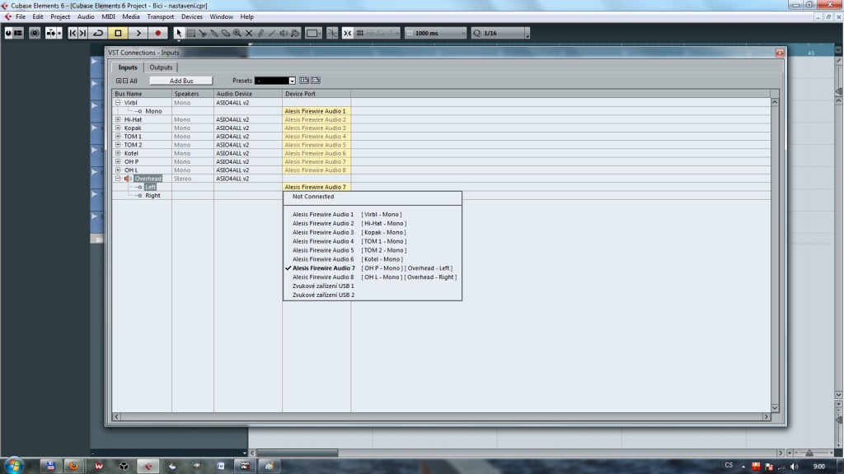Click the Store preset icon next to Presets
This screenshot has width=844, height=474.
coord(304,81)
